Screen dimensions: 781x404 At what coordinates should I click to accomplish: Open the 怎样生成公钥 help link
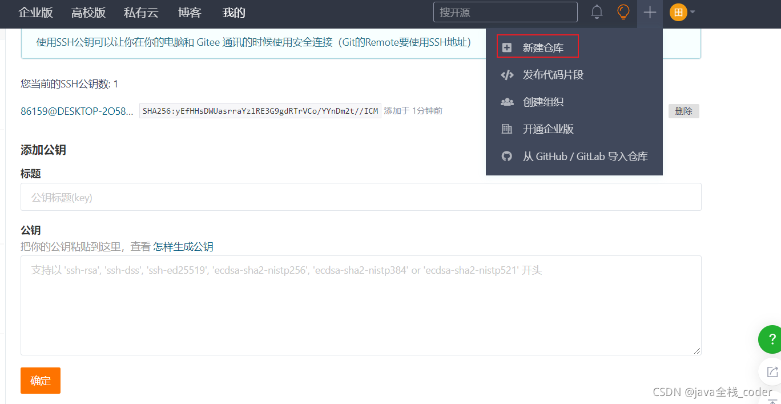point(183,247)
